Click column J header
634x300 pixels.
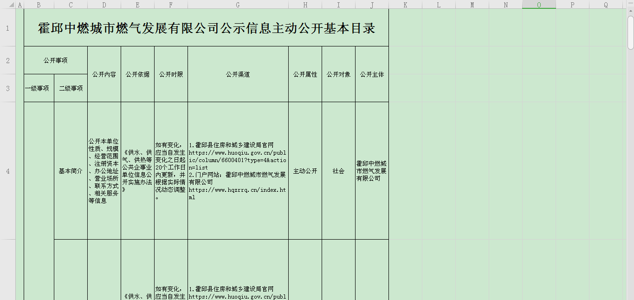click(372, 5)
